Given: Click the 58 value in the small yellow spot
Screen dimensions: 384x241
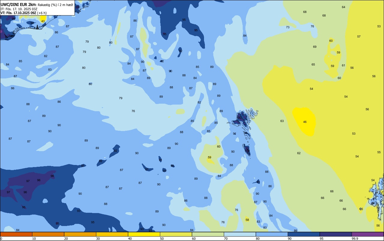Looking at the screenshot, I should pos(247,220).
